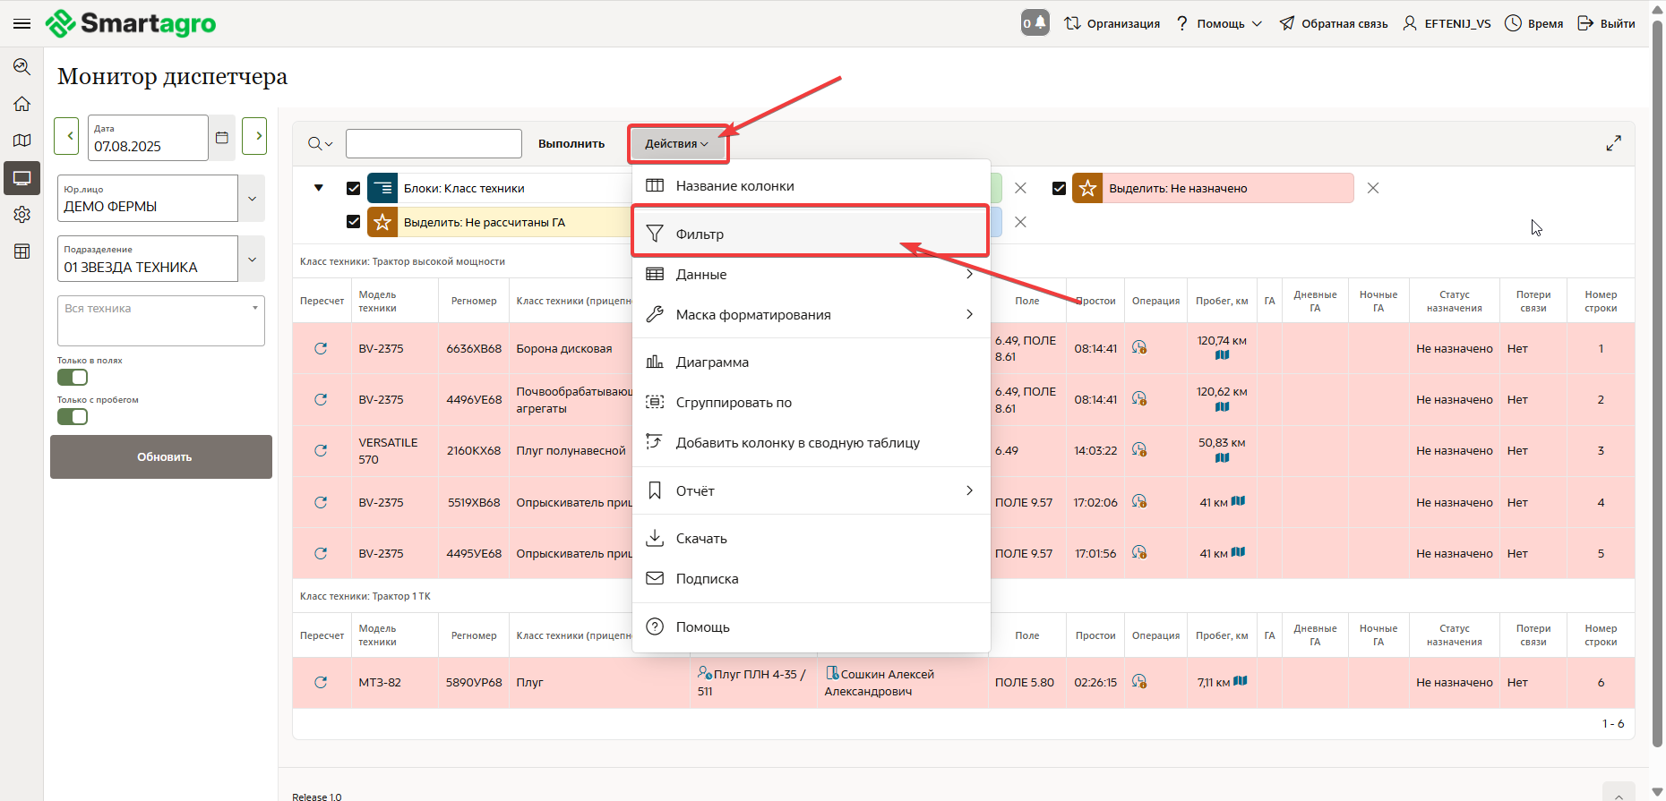Remove the 'Выделить: Не назначено' highlight
Viewport: 1666px width, 801px height.
[1372, 188]
